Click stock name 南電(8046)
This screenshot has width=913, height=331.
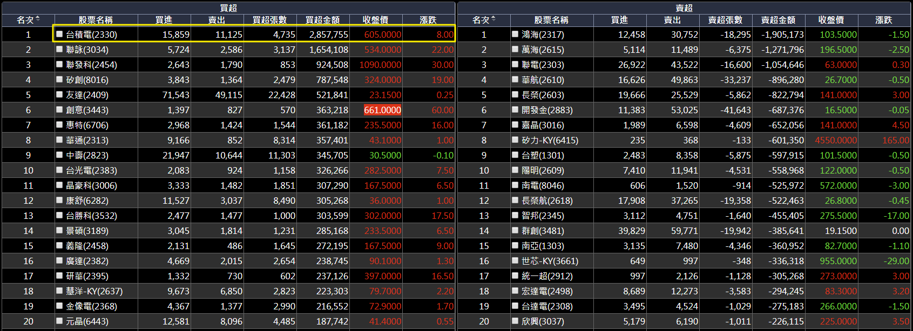543,185
